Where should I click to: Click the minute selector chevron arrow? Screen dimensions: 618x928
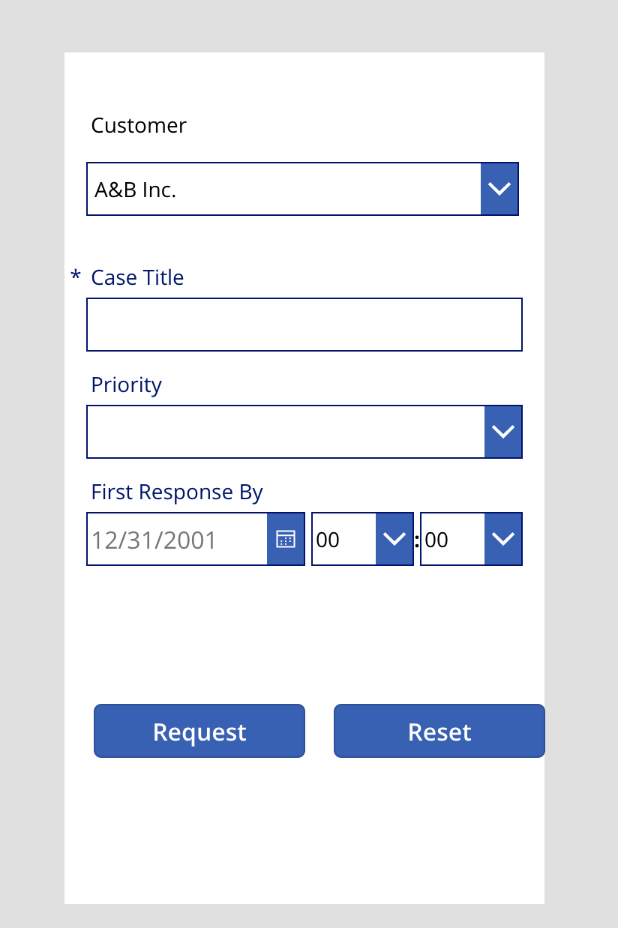(503, 539)
